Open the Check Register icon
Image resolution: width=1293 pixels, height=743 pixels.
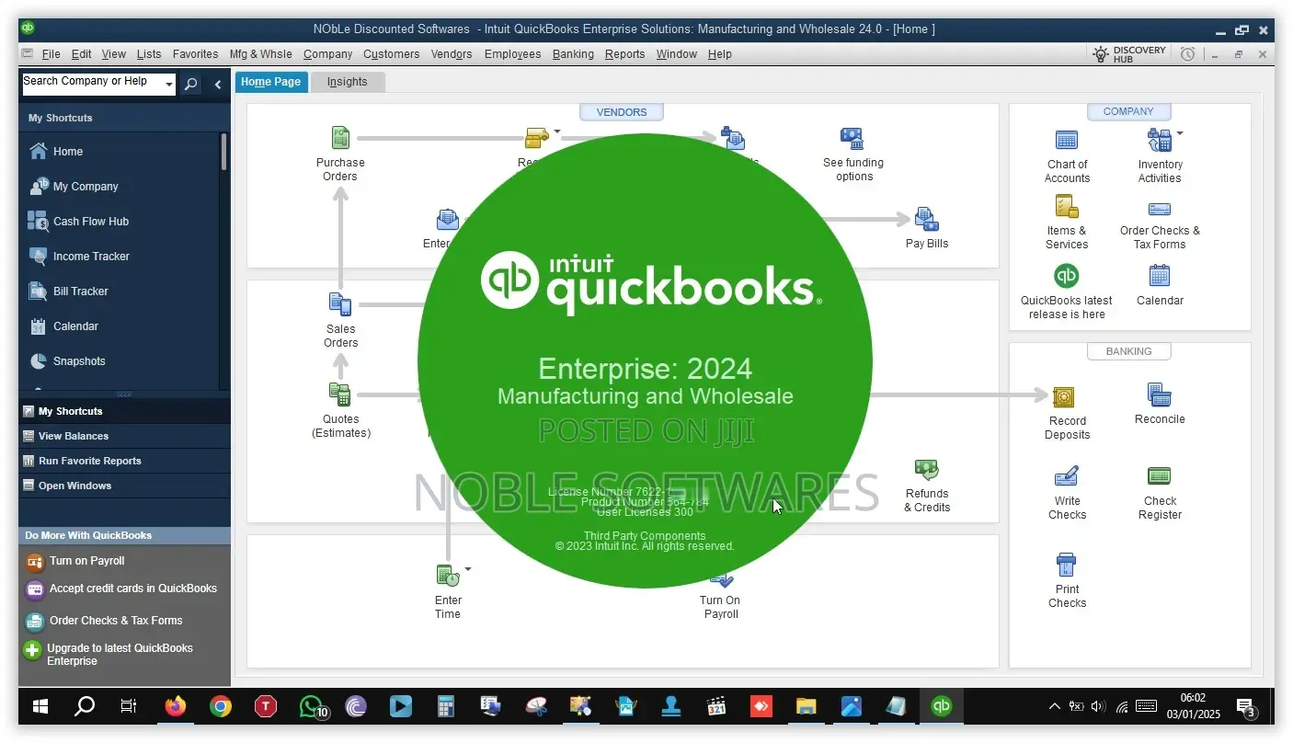coord(1160,476)
